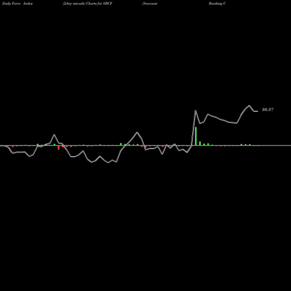Click the 'Daily Force Index' title text
The image size is (291, 291).
[17, 3]
